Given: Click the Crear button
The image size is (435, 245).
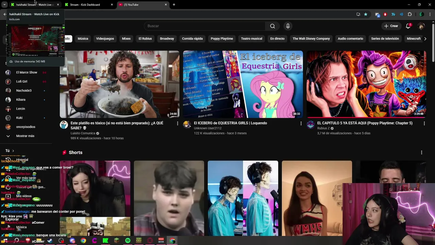Looking at the screenshot, I should pos(391,26).
